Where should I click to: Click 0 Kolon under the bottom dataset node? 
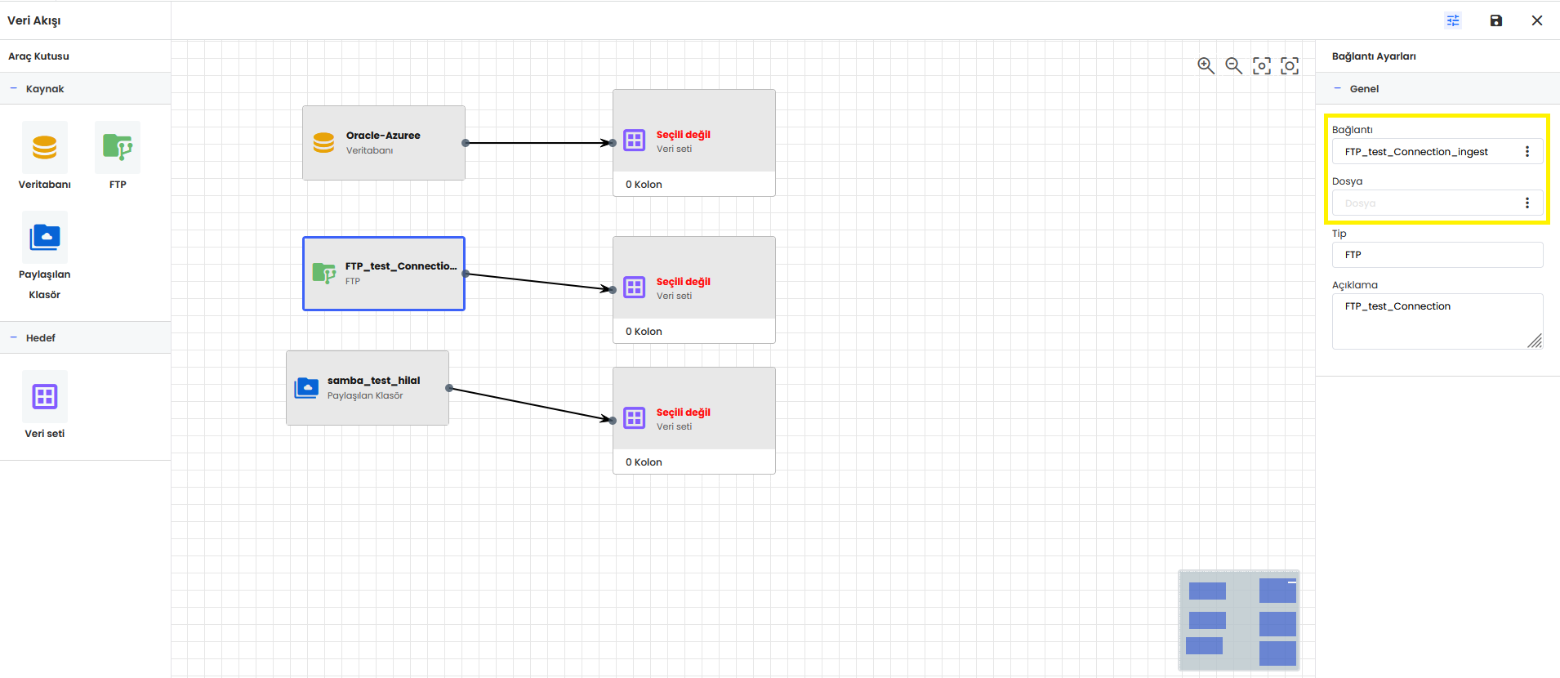(x=644, y=462)
